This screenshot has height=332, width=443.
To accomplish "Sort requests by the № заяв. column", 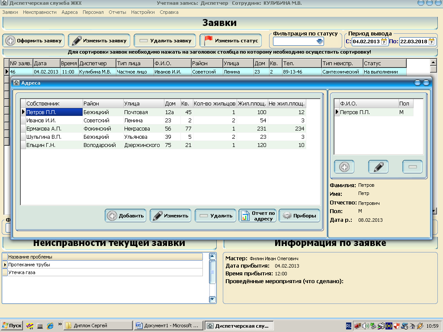I will point(21,63).
